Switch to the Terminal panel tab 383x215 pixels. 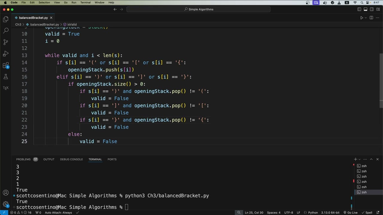[x=95, y=159]
